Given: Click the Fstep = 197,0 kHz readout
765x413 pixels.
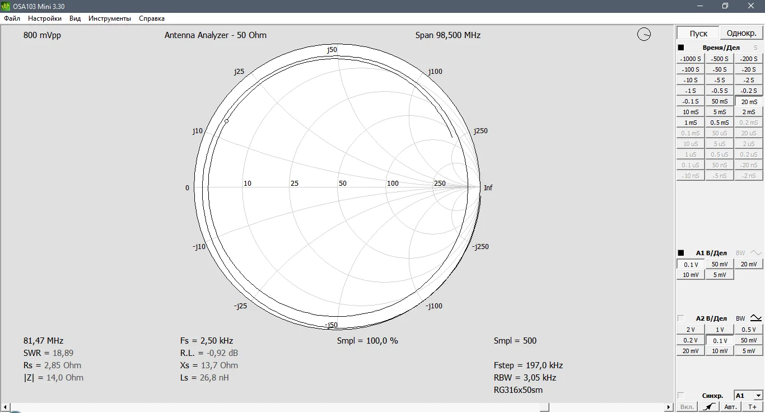Looking at the screenshot, I should coord(529,365).
